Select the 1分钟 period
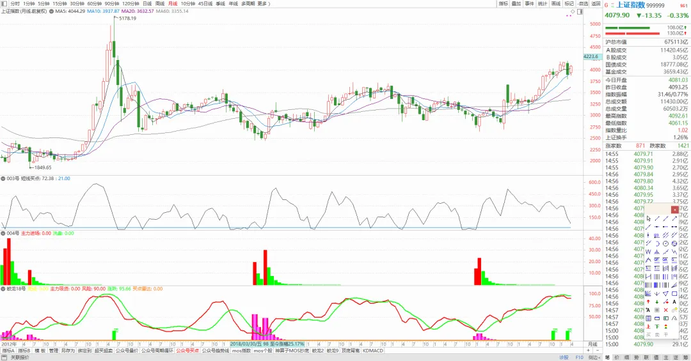Screen dimensions: 691x361 click(x=29, y=4)
